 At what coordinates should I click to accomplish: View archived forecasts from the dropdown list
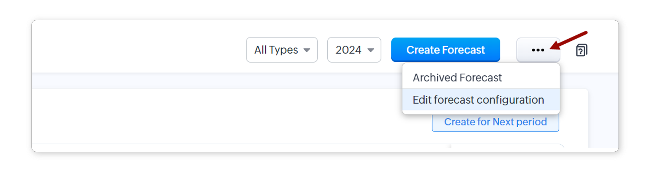(x=457, y=78)
